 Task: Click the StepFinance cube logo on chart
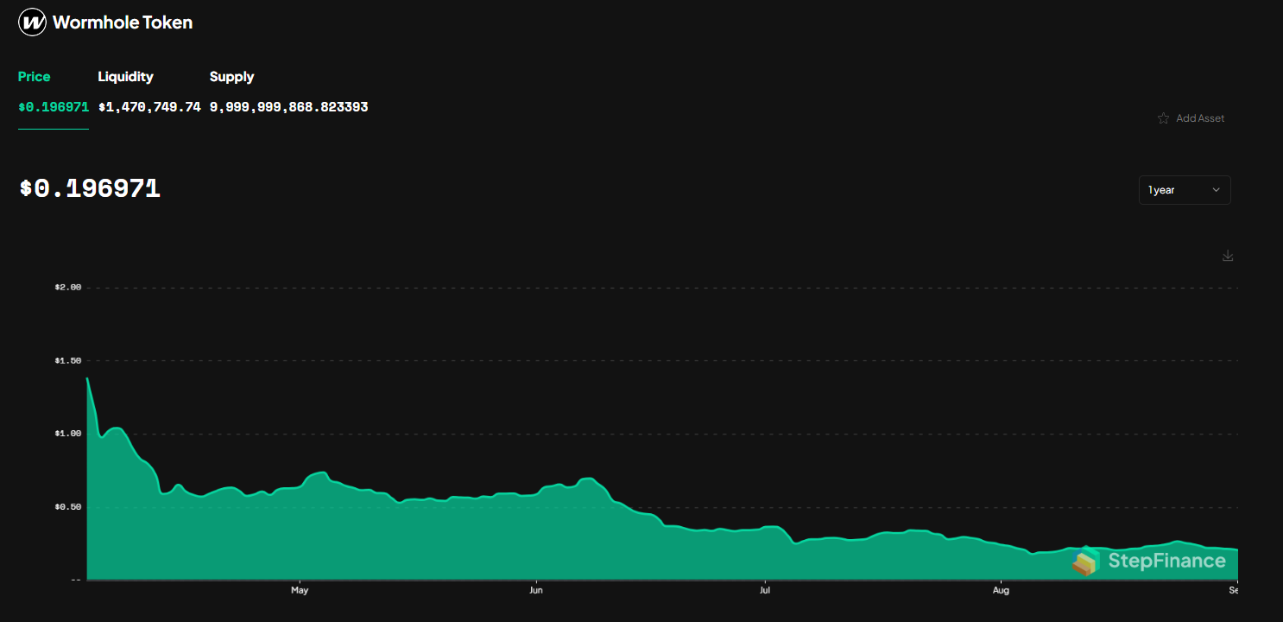[1086, 562]
